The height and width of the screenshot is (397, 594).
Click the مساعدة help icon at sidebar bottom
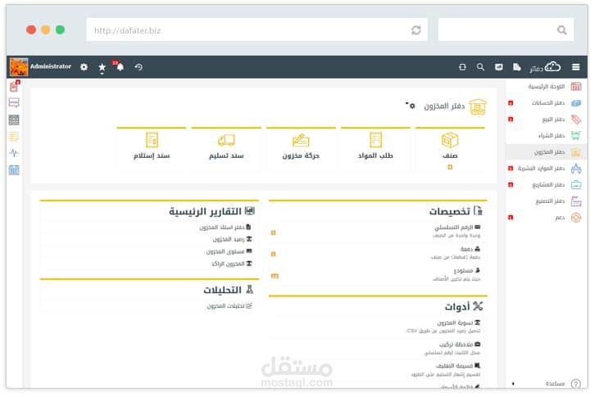576,383
